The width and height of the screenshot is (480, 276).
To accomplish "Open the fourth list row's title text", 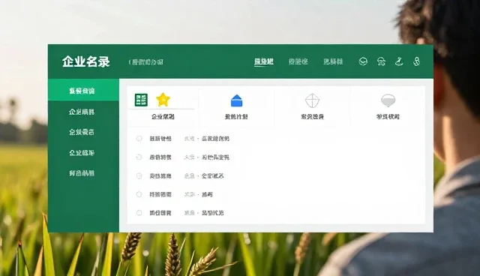I will 160,194.
